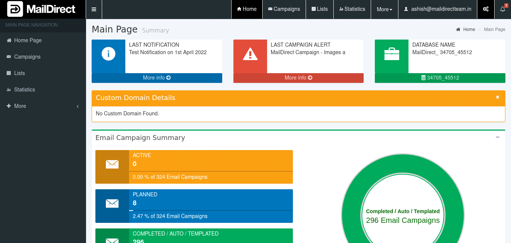Screen dimensions: 511x243
Task: Open the More dropdown in top navbar
Action: 384,9
